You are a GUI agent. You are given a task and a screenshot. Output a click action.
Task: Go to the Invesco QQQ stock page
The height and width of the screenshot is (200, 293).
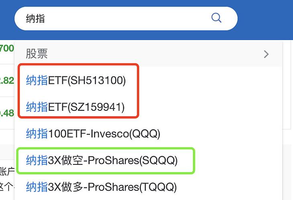pyautogui.click(x=93, y=133)
